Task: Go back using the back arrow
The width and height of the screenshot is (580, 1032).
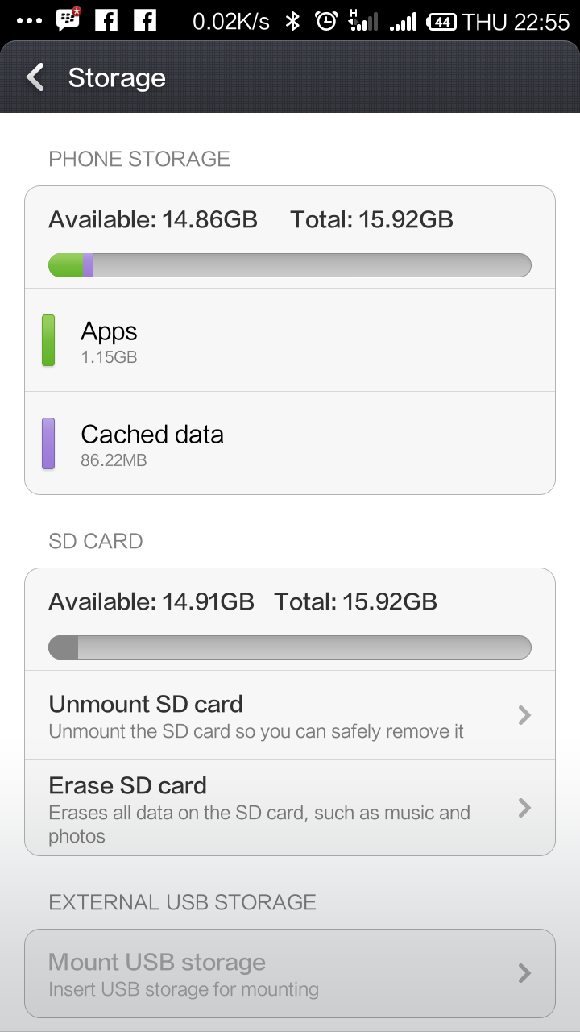Action: click(x=34, y=78)
